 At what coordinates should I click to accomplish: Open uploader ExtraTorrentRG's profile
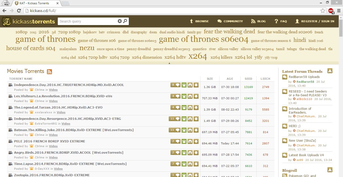click(x=46, y=124)
